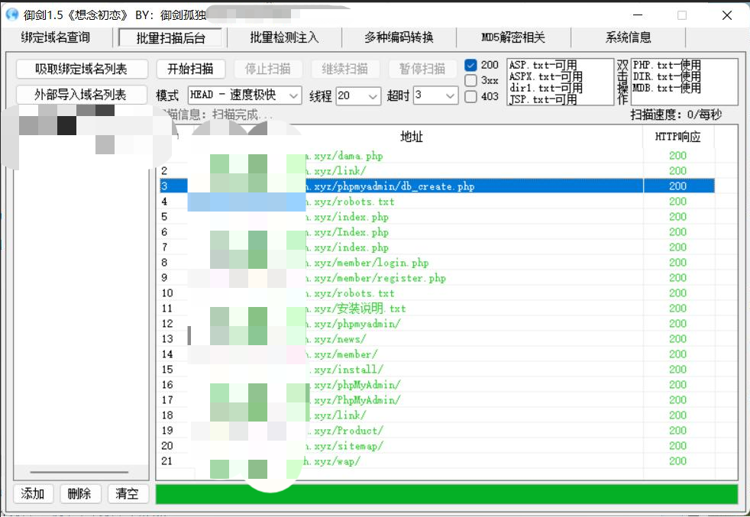
Task: Select row 20 sitemap/ result
Action: coord(437,446)
